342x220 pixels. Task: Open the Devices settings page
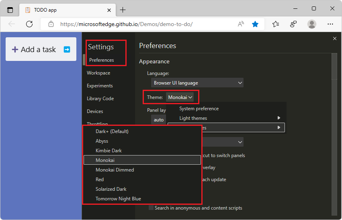coord(95,111)
